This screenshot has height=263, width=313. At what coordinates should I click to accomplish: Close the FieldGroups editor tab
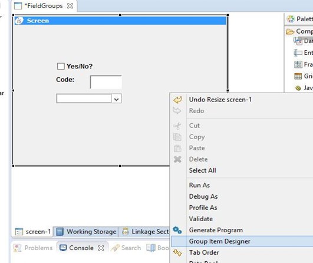click(x=70, y=6)
